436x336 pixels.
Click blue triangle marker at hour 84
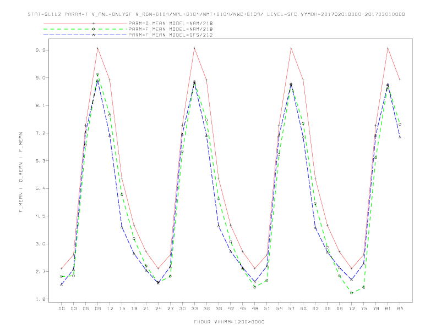400,137
